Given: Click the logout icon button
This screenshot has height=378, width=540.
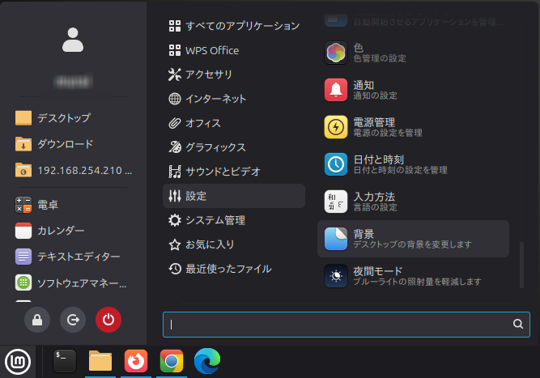Looking at the screenshot, I should [x=73, y=321].
